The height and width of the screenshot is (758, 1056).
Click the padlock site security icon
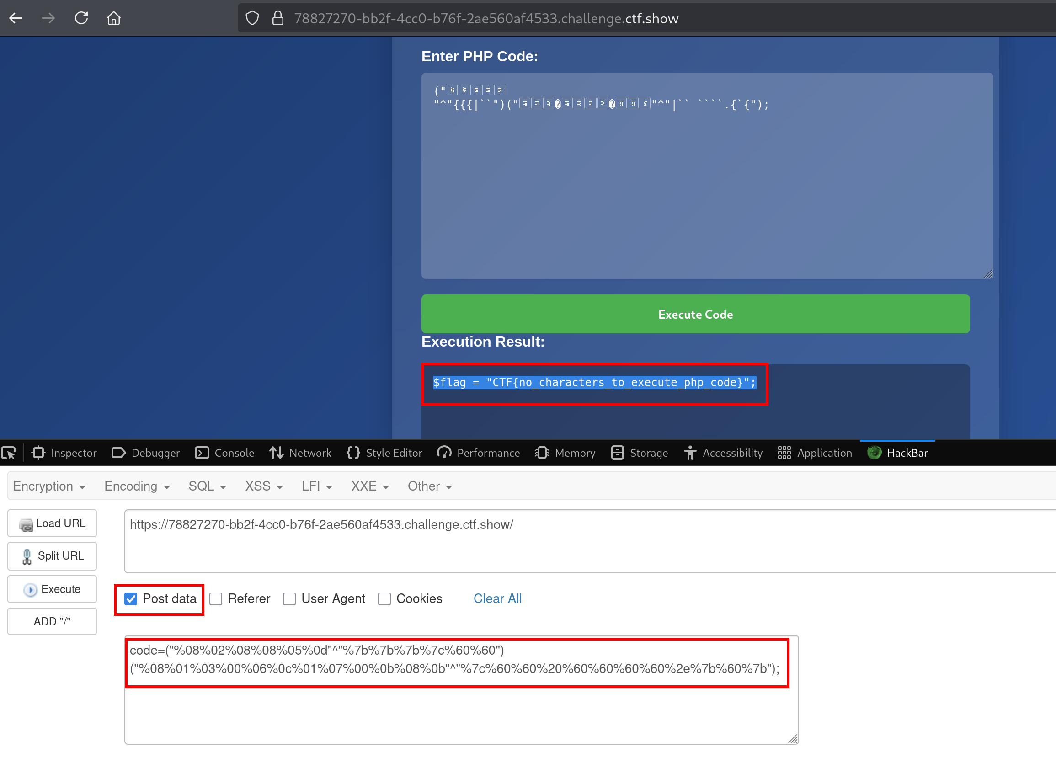(278, 18)
